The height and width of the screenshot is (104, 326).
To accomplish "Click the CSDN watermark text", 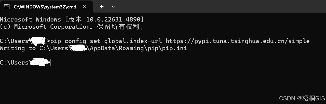I will pyautogui.click(x=302, y=98).
